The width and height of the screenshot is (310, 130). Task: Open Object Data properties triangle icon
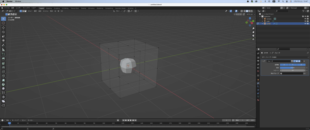(258, 97)
